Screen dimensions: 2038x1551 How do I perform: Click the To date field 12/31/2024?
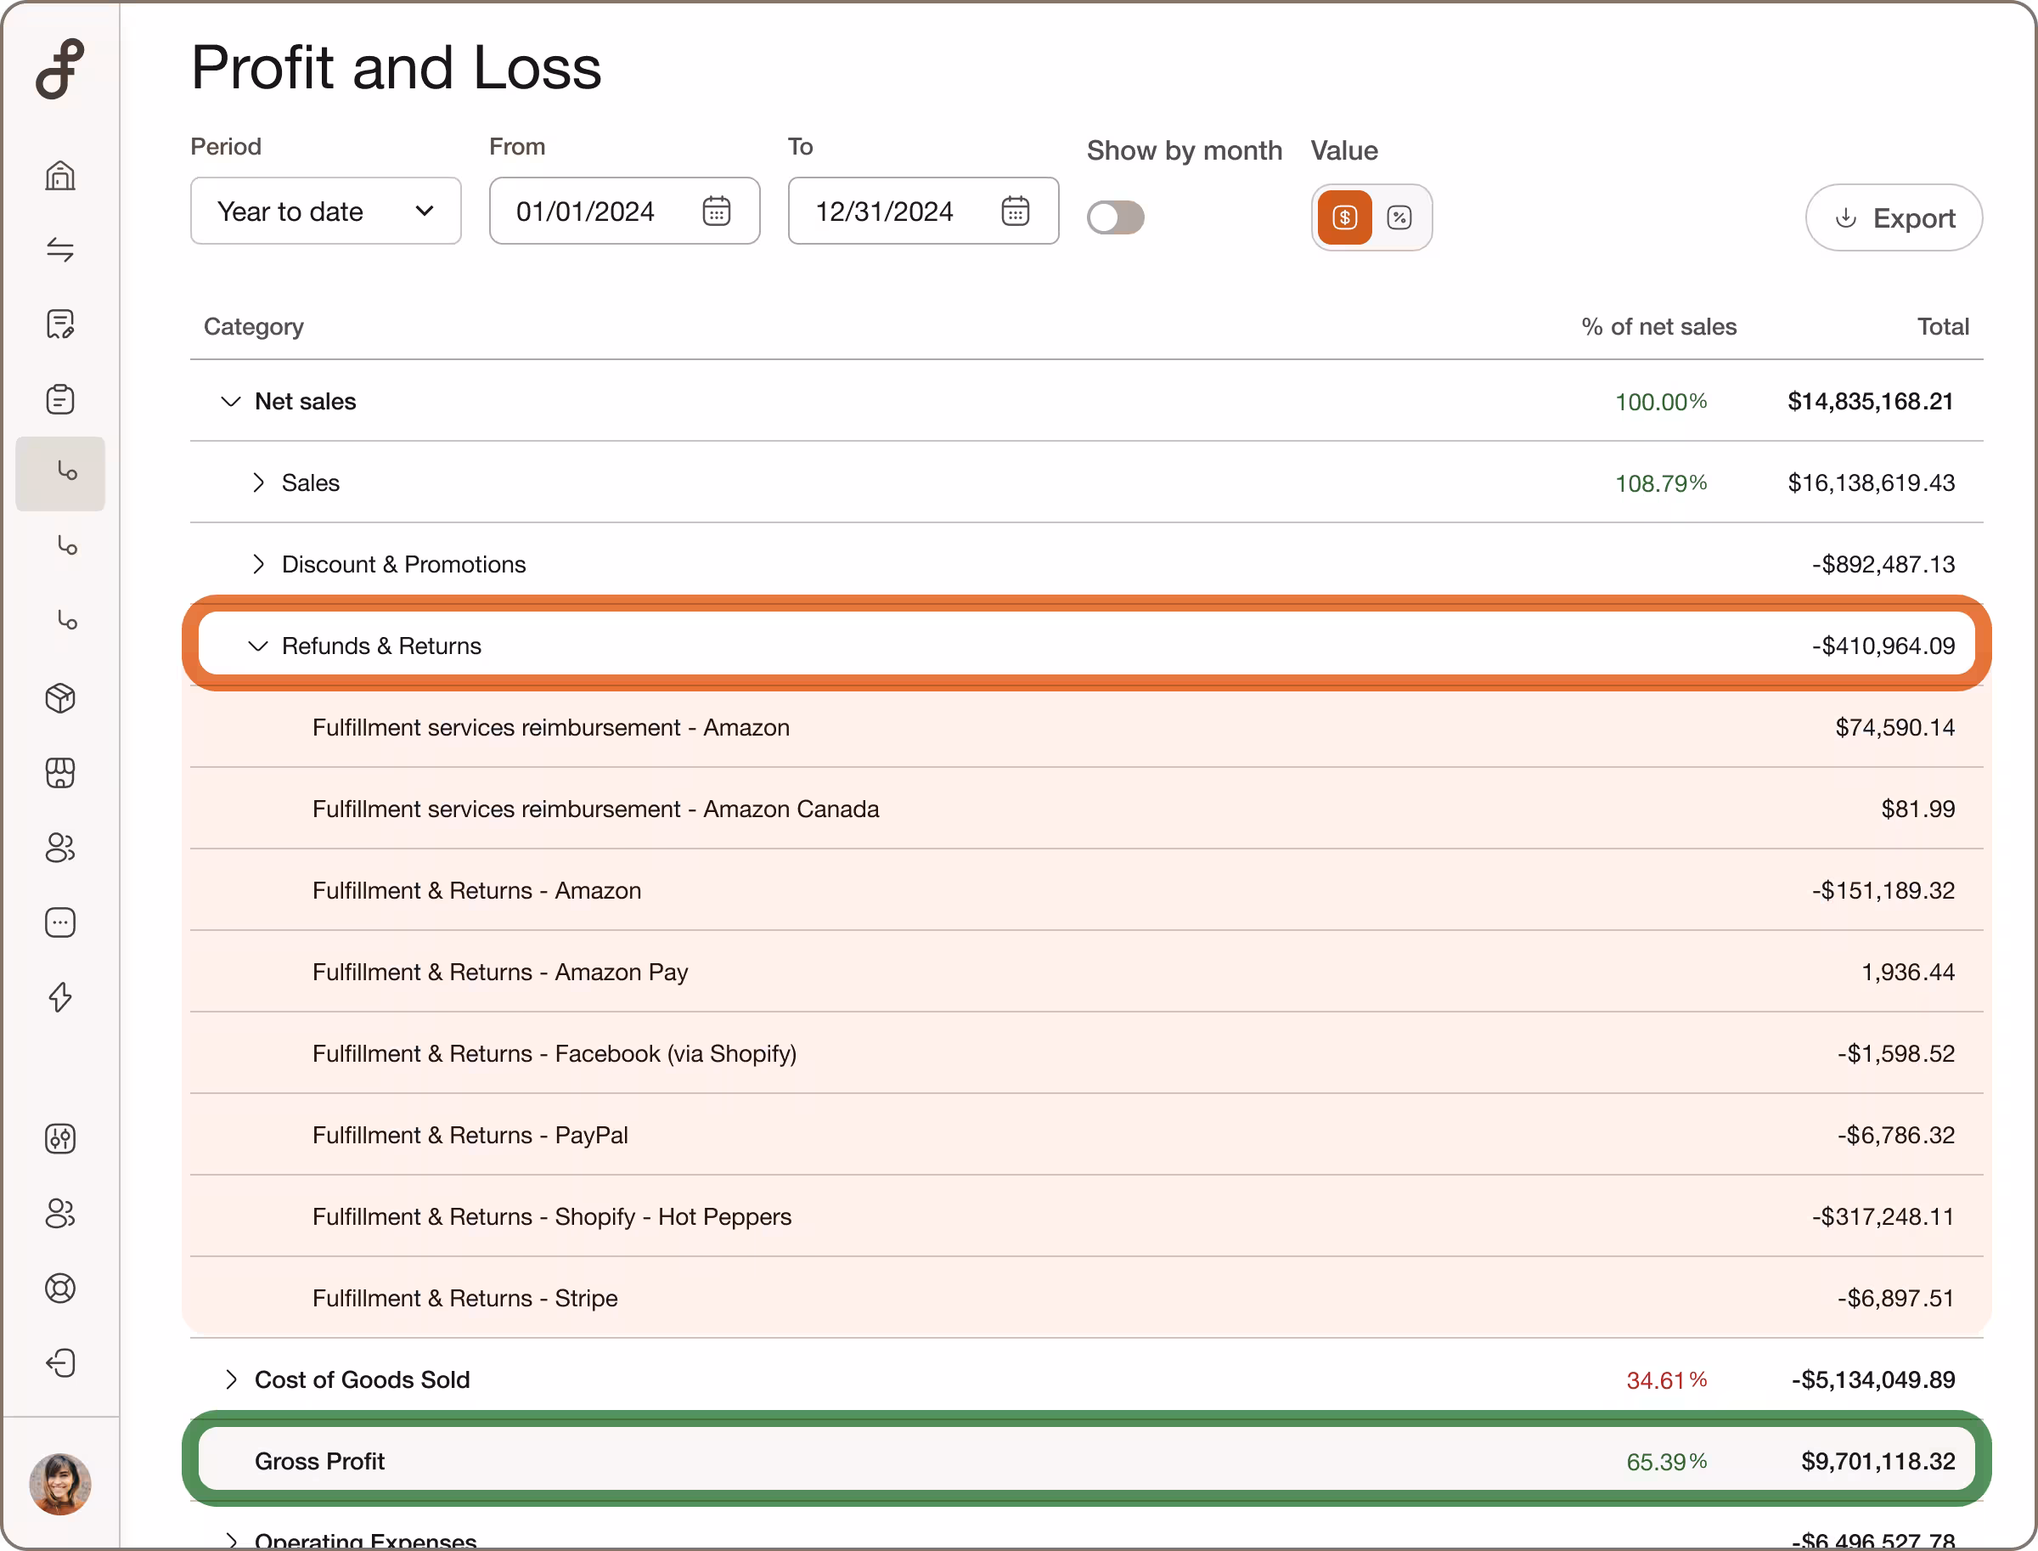(924, 211)
